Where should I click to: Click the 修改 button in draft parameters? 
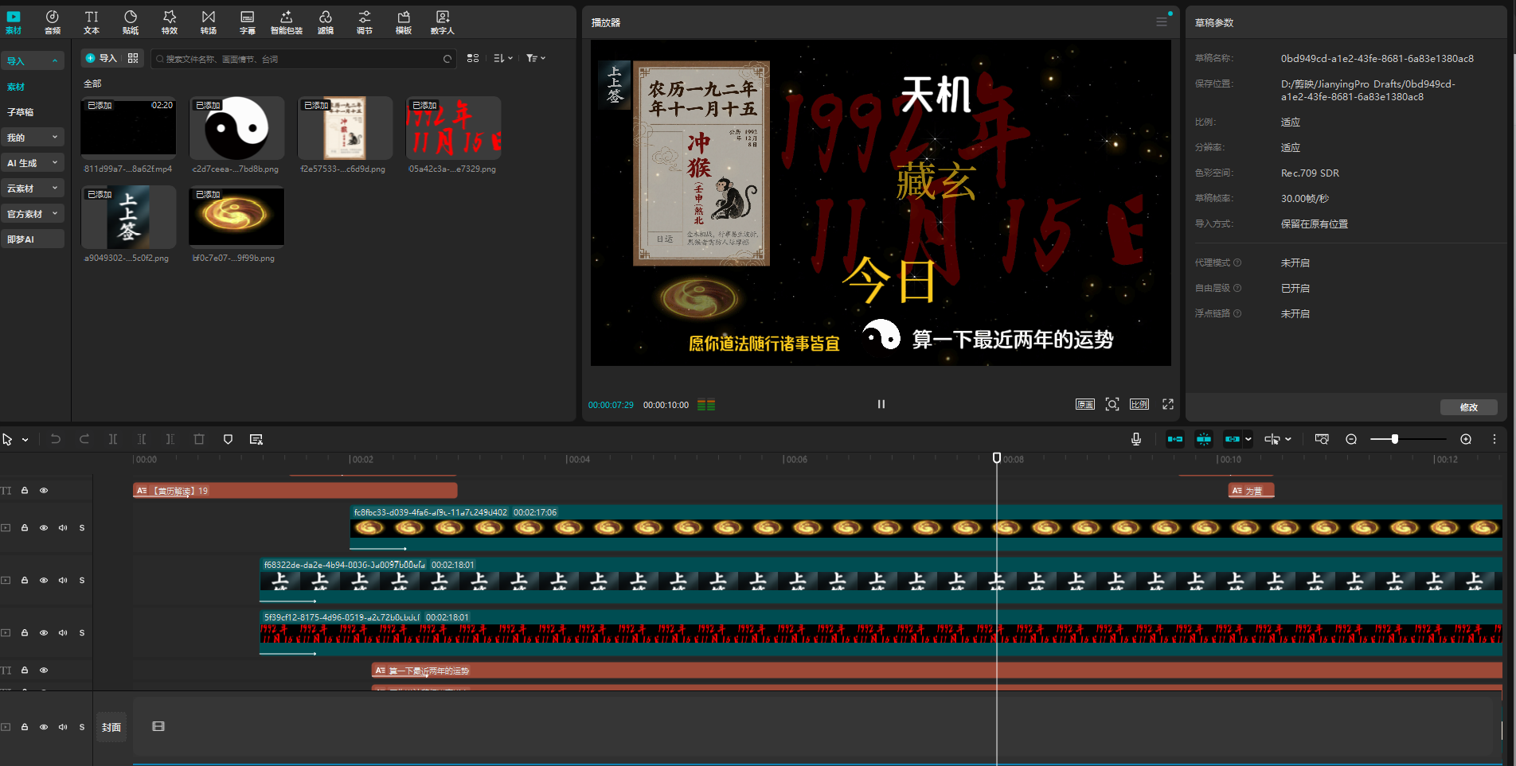click(x=1468, y=406)
